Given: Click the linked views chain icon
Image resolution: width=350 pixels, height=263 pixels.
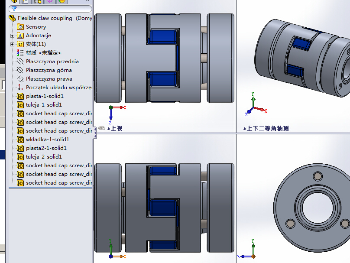Looking at the screenshot, I should (x=102, y=128).
